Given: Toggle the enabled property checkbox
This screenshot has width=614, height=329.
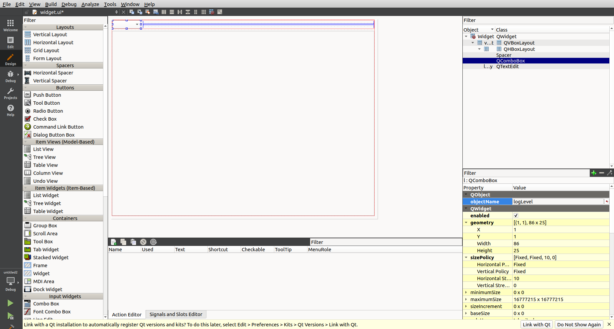Looking at the screenshot, I should click(516, 216).
